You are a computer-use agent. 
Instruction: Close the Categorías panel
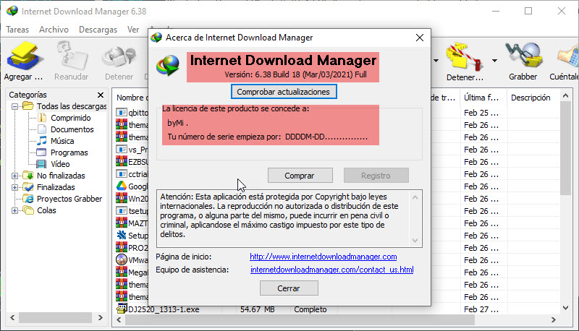[x=101, y=95]
